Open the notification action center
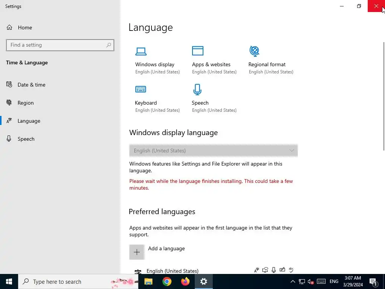 point(373,281)
